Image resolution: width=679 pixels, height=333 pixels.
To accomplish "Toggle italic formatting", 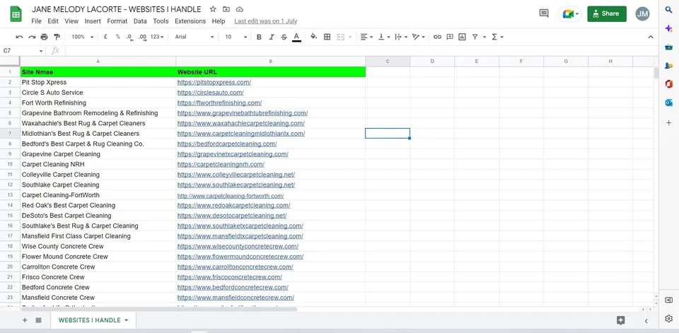I will point(272,37).
